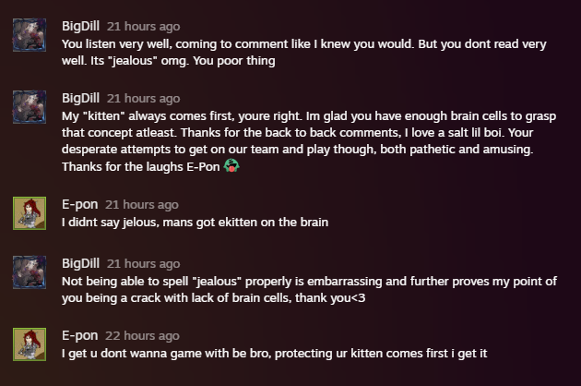Click E-pon's avatar beside the "I didnt say jelous" comment

[30, 213]
